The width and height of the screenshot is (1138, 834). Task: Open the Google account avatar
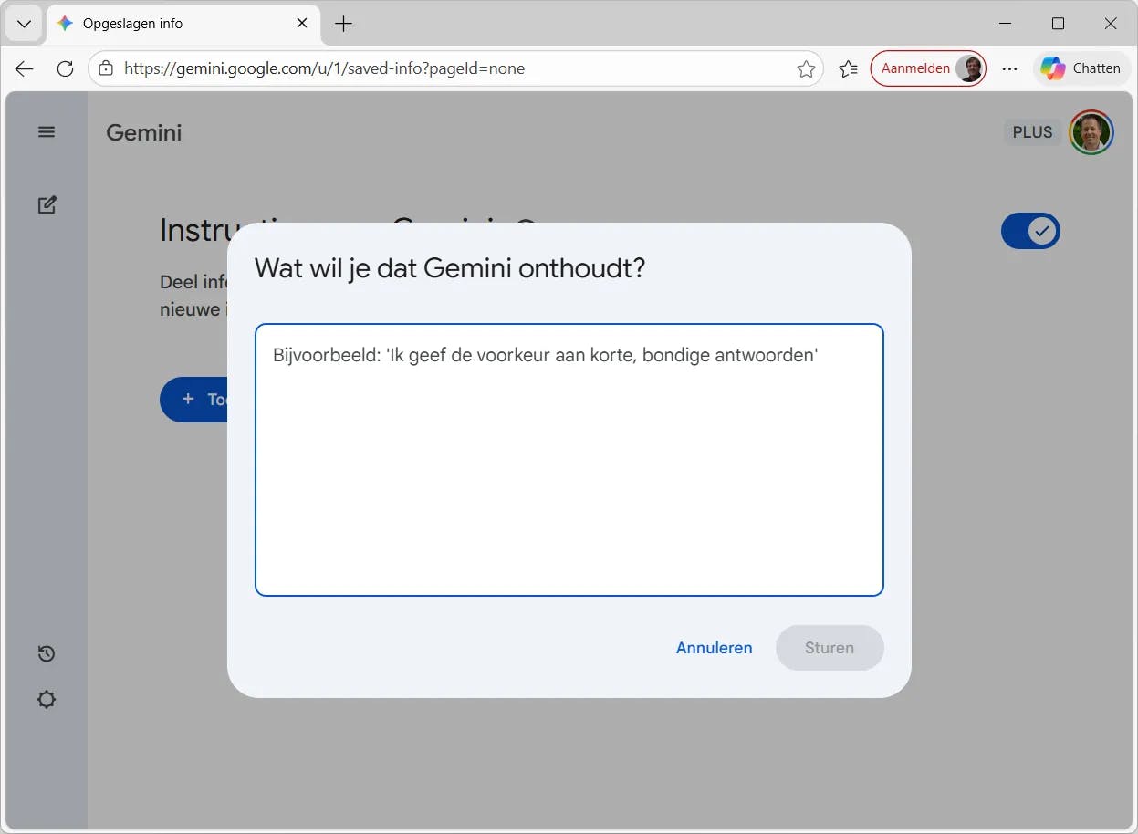click(1091, 132)
